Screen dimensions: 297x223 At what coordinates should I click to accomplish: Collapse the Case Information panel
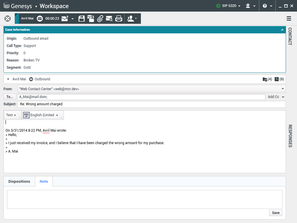coord(282,30)
